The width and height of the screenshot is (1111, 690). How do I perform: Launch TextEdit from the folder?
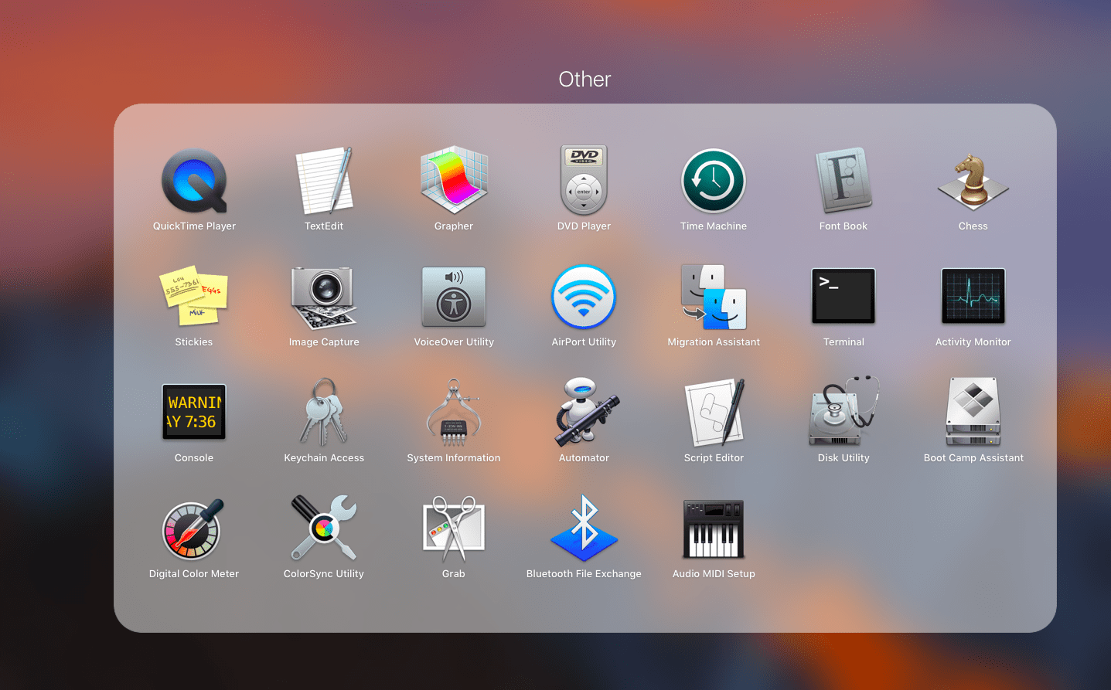click(x=324, y=182)
